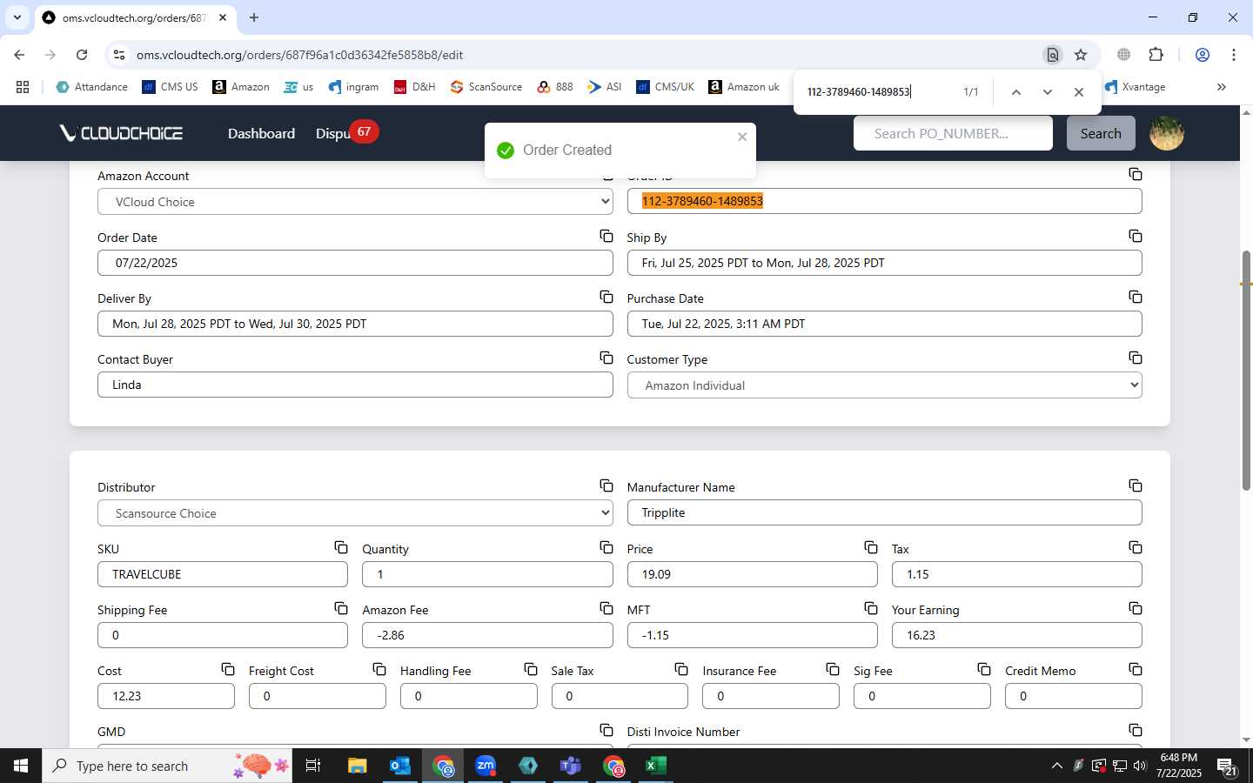Copy the Freight Cost field value
The height and width of the screenshot is (783, 1253).
(379, 669)
